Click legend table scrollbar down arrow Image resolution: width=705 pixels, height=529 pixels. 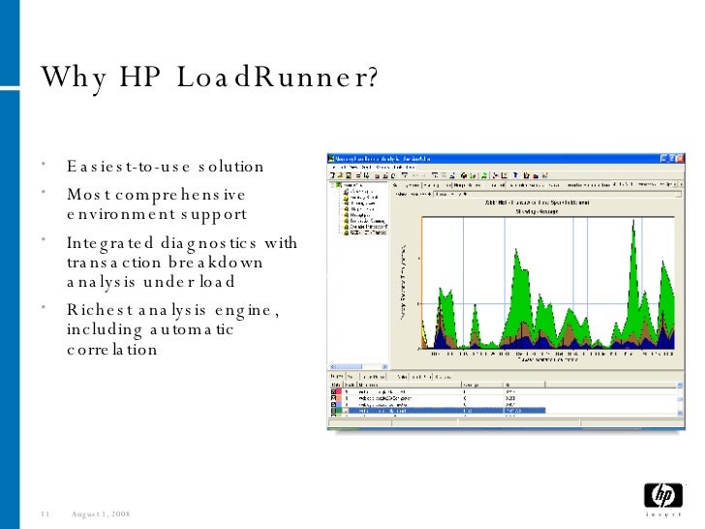[680, 413]
